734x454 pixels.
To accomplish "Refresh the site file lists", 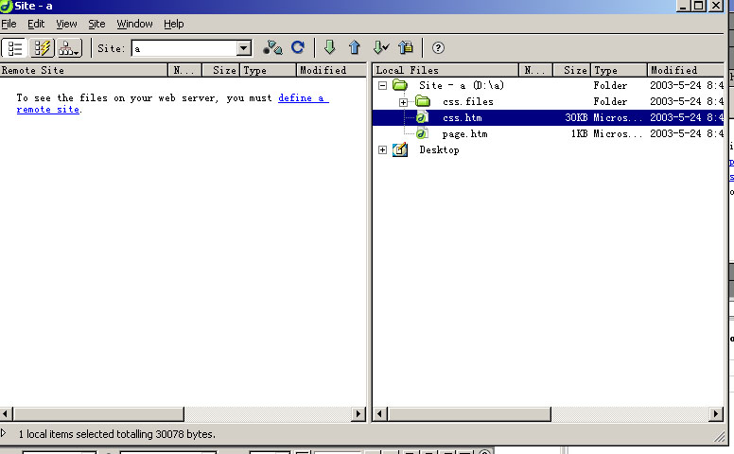I will point(298,48).
